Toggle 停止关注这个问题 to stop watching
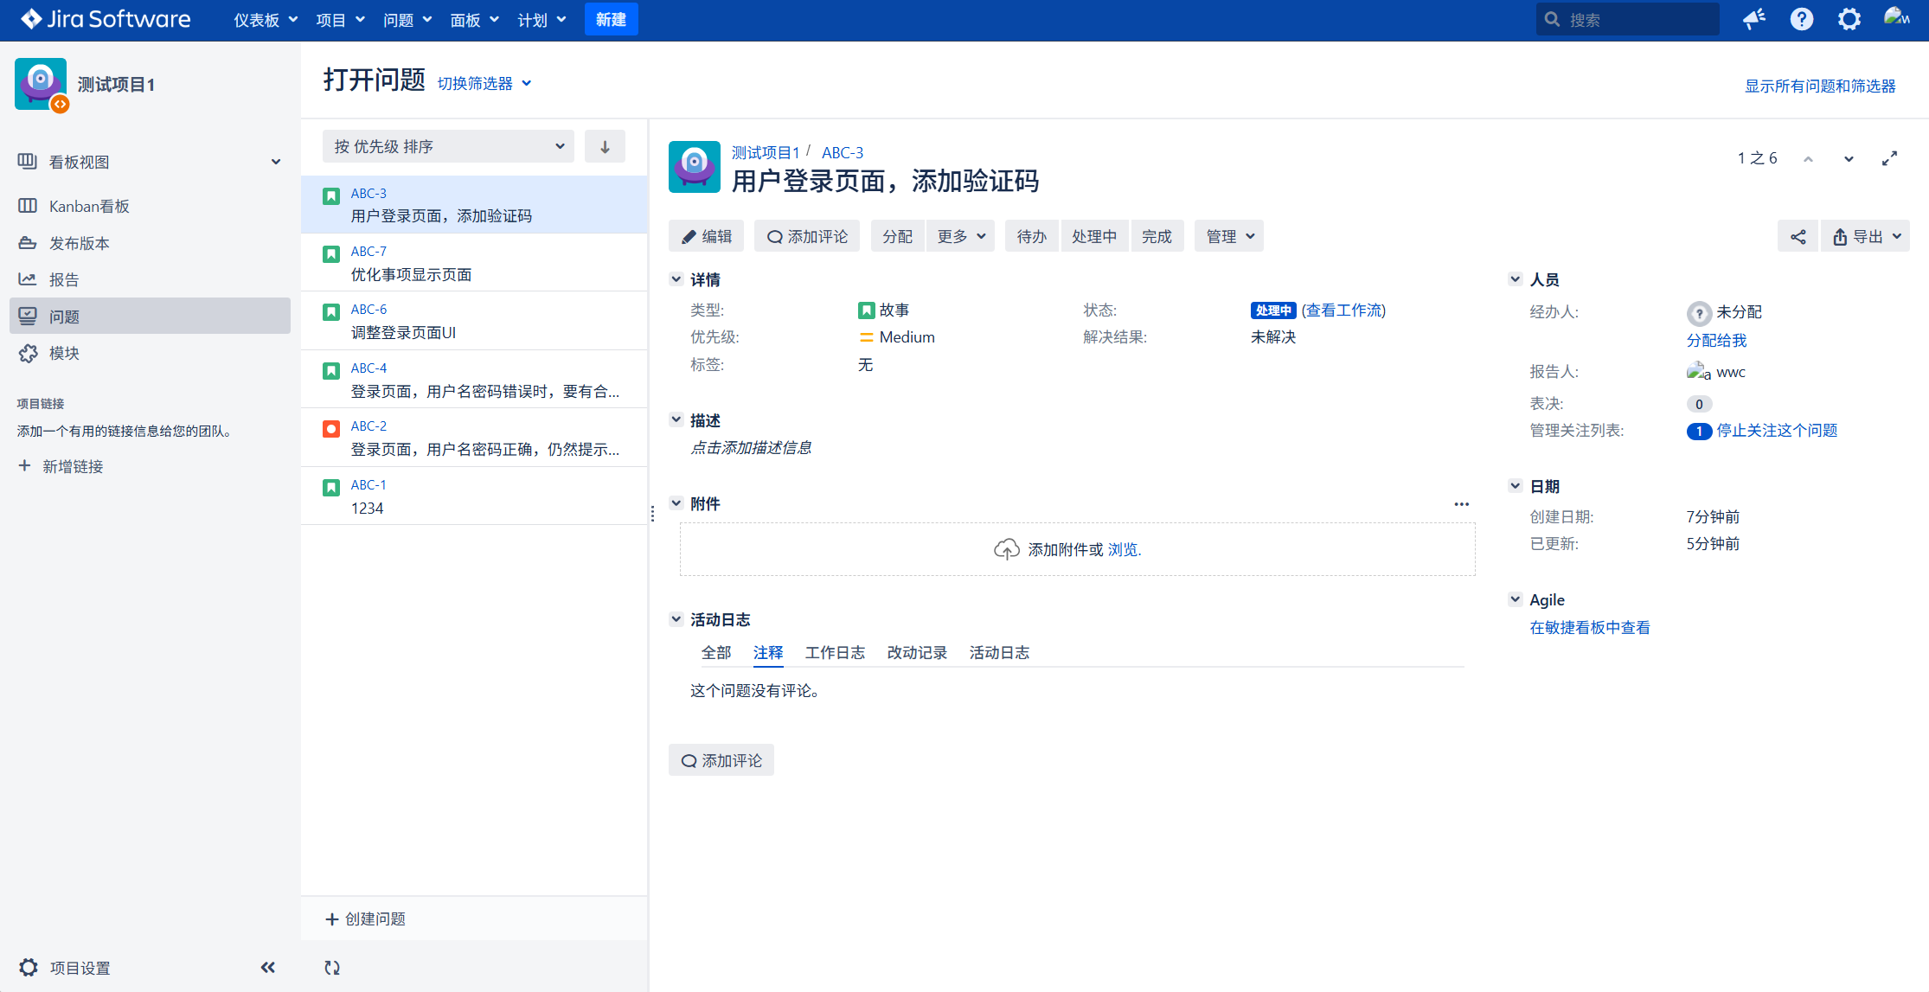This screenshot has height=992, width=1929. (x=1777, y=430)
